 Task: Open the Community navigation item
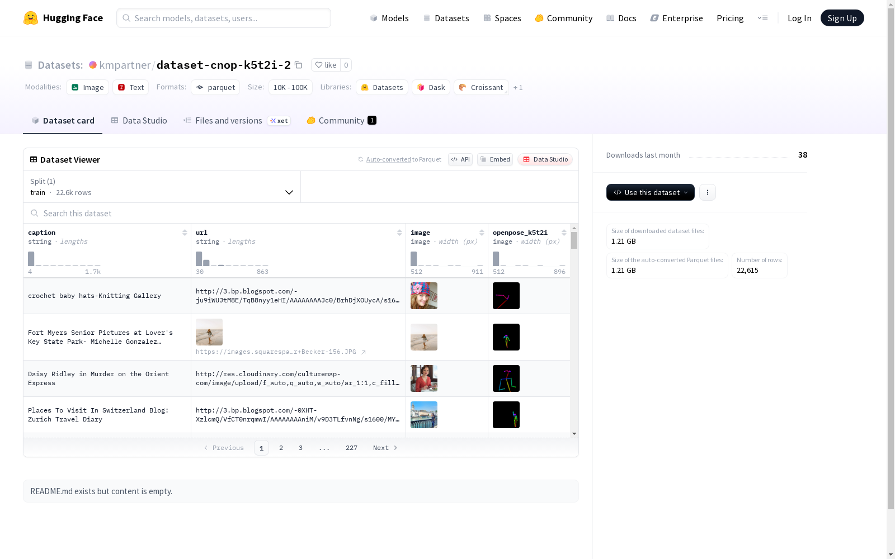(x=564, y=18)
